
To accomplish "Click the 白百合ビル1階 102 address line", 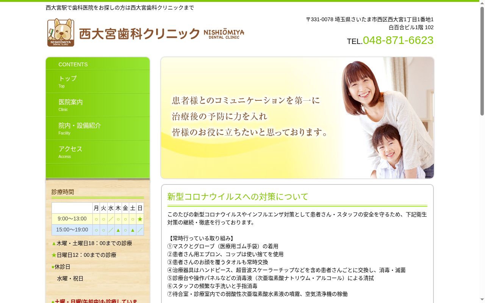I will [x=411, y=27].
